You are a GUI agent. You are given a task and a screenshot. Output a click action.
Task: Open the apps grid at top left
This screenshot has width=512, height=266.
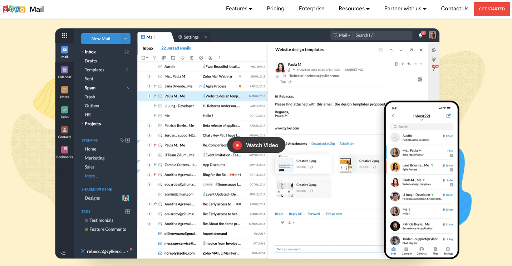(x=64, y=35)
